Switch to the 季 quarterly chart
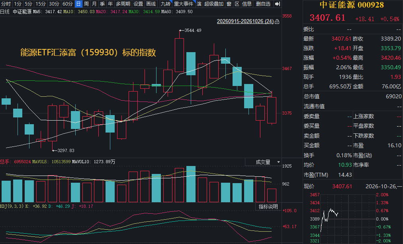Image resolution: width=403 pixels, height=244 pixels. 102,4
